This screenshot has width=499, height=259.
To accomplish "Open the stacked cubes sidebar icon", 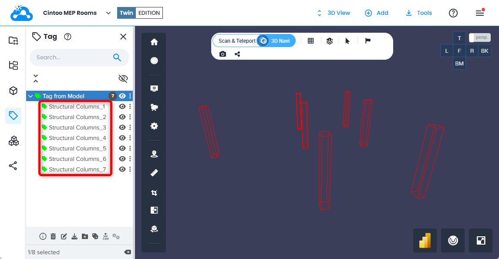I will pos(13,141).
